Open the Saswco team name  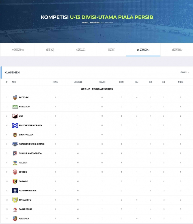(23, 181)
